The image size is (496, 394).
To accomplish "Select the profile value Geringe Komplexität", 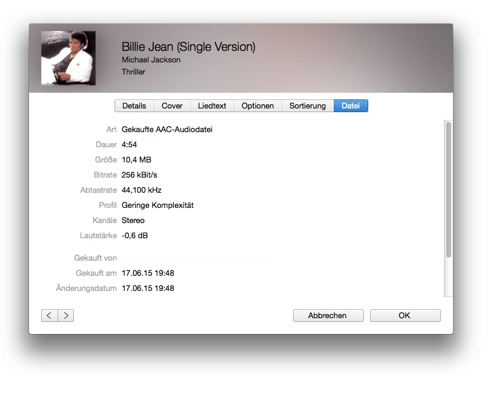I will 157,205.
